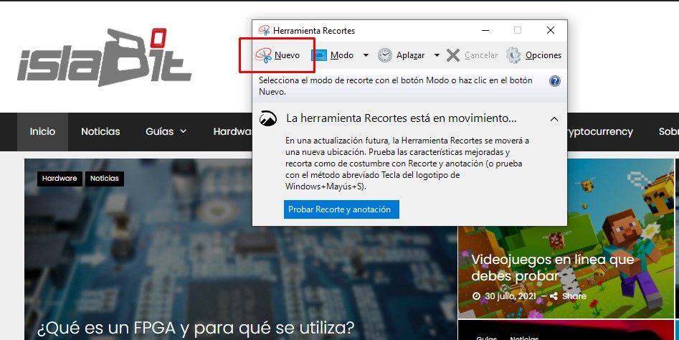This screenshot has height=340, width=679.
Task: Click the Aplazar clock icon
Action: coord(385,55)
